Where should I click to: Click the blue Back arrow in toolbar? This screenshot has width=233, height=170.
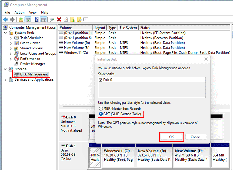[x=5, y=20]
